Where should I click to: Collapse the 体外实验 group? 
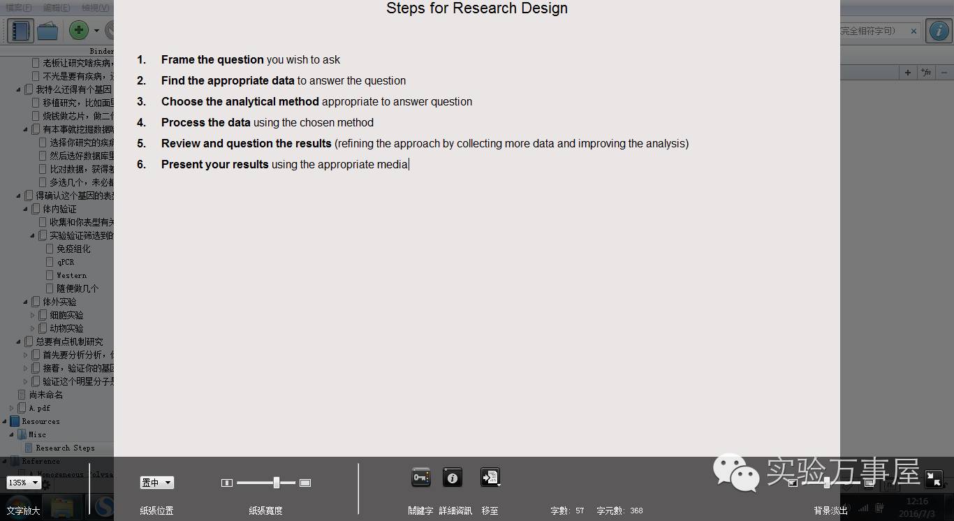point(26,302)
